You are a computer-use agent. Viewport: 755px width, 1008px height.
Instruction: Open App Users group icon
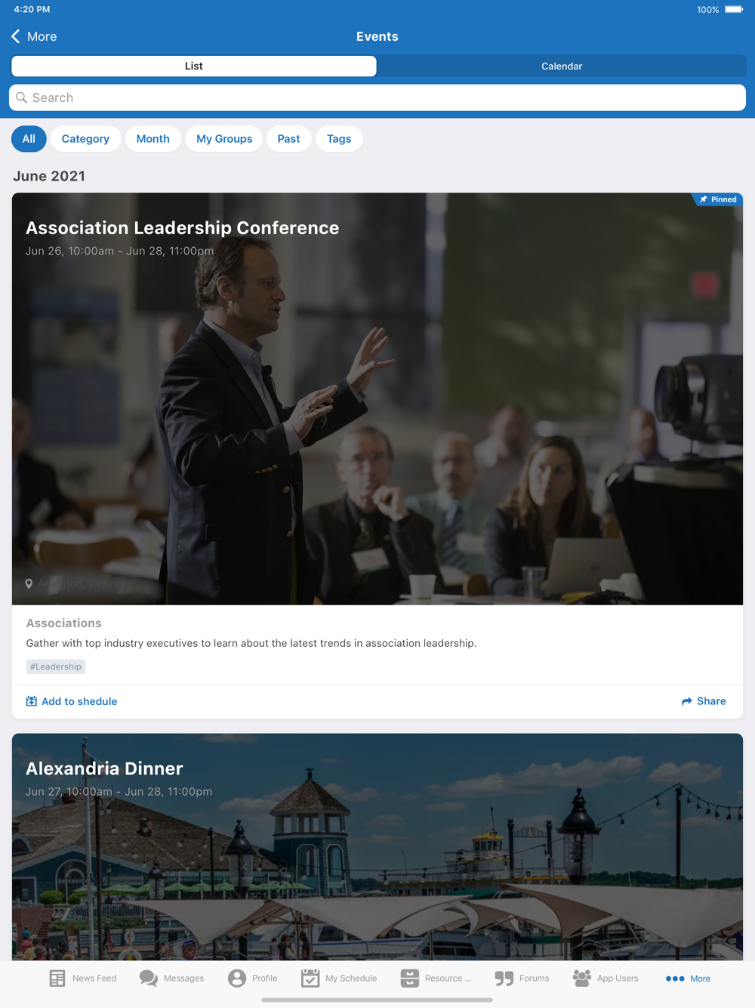[x=582, y=979]
